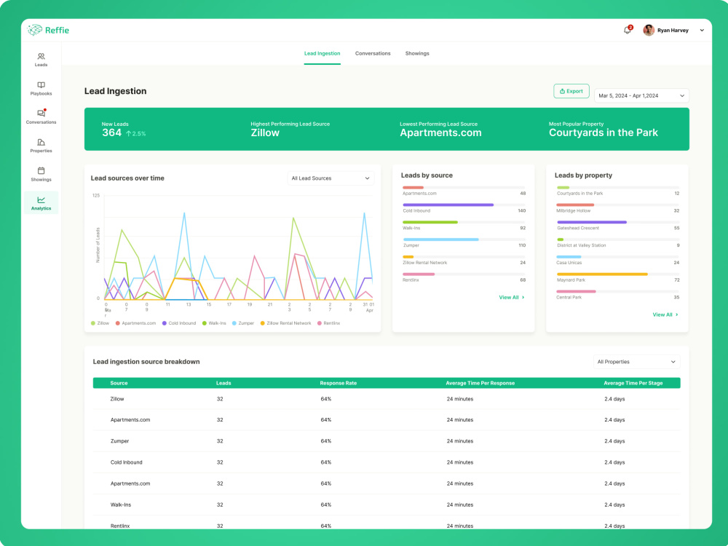Toggle the Zillow legend dot
Viewport: 728px width, 546px height.
click(x=93, y=323)
